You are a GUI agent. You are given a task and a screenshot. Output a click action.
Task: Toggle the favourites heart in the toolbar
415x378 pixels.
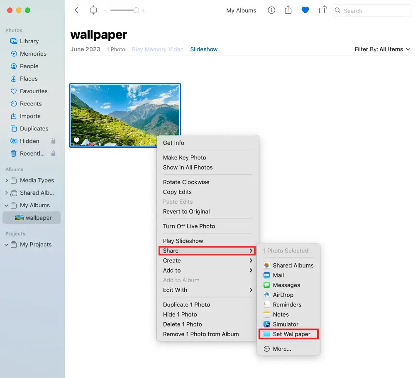[x=305, y=10]
